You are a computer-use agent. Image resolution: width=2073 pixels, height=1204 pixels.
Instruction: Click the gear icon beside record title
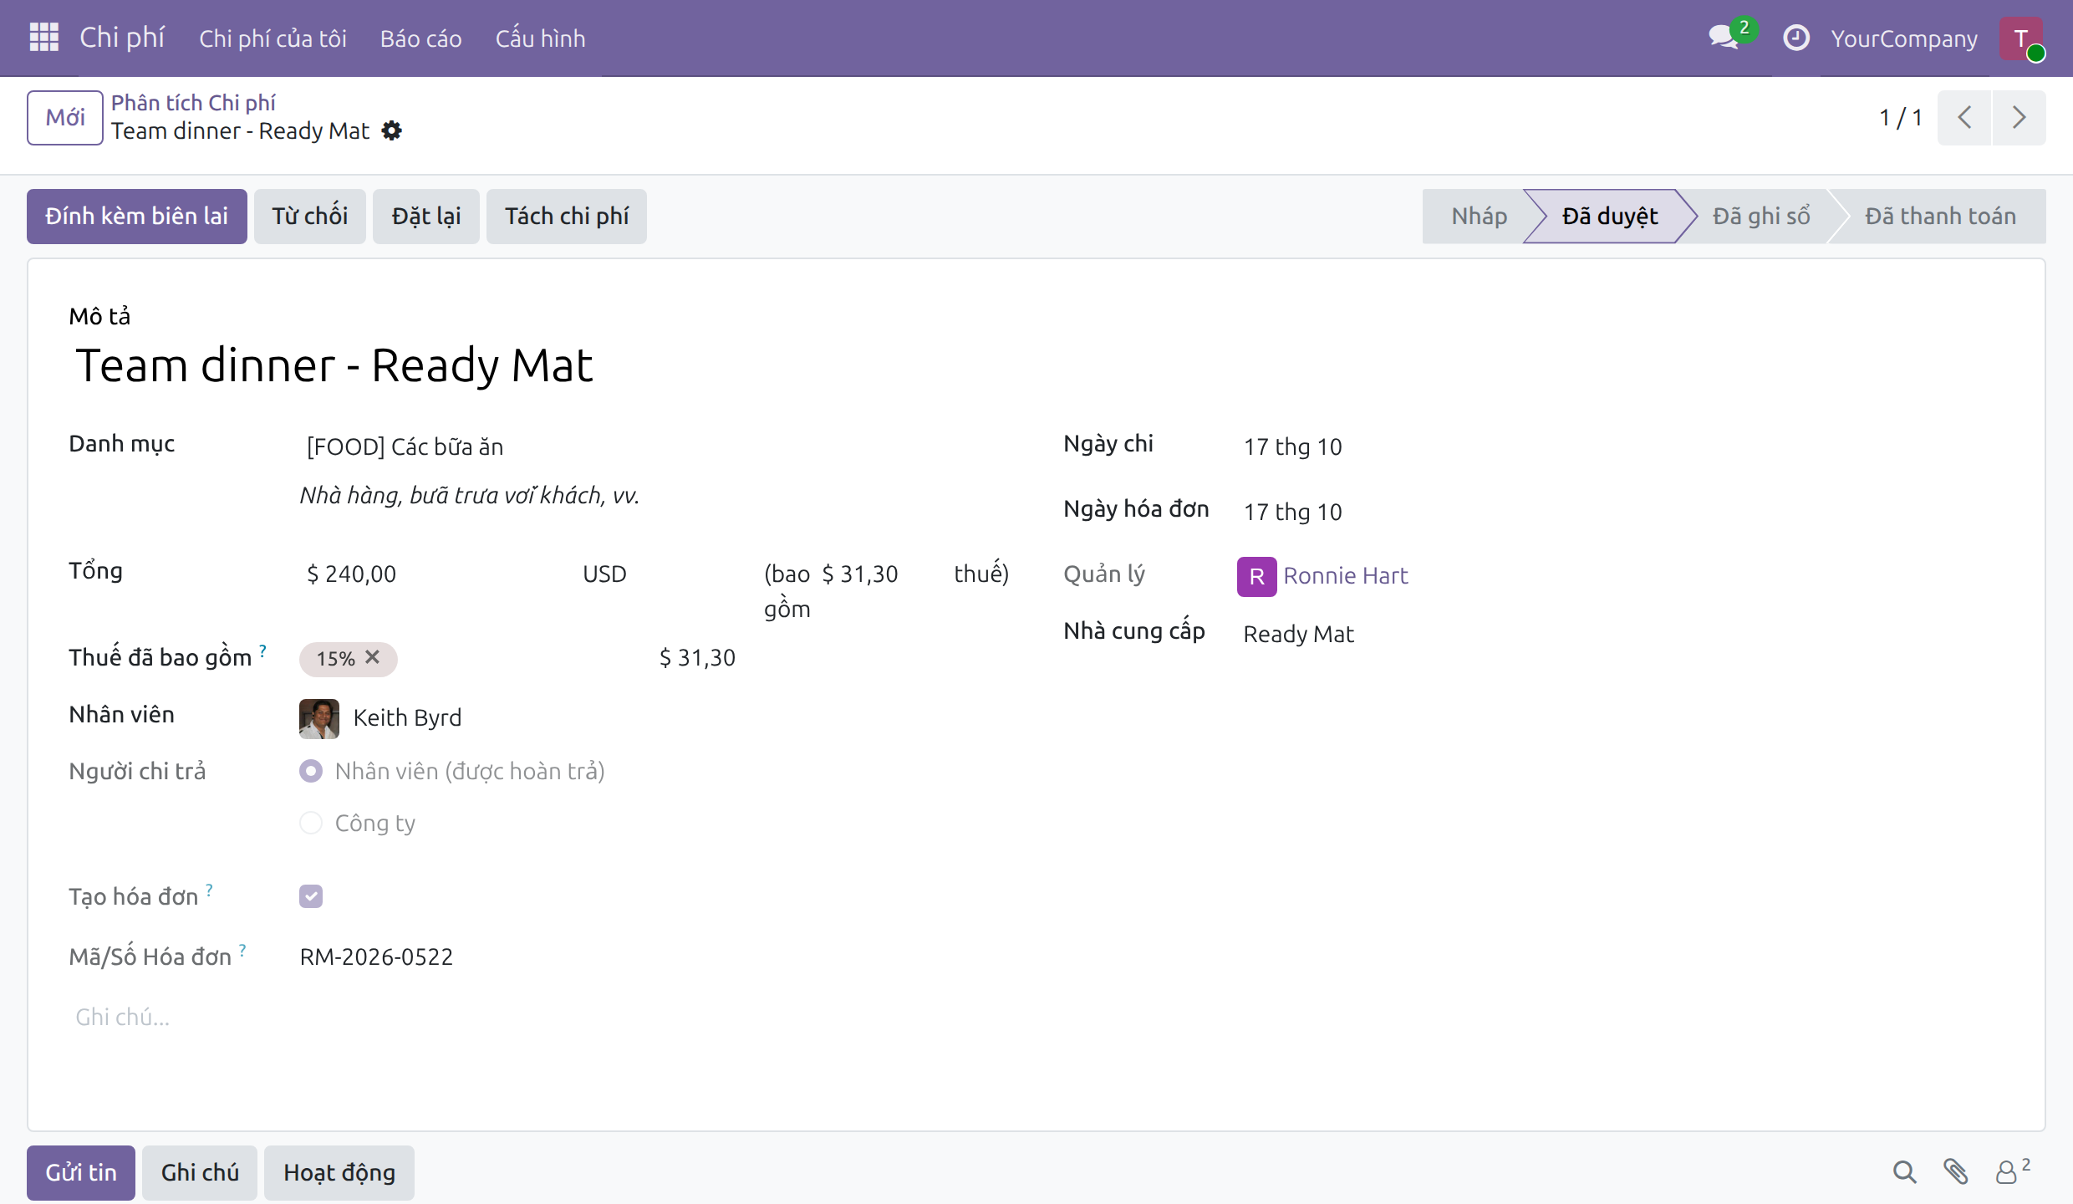[391, 130]
